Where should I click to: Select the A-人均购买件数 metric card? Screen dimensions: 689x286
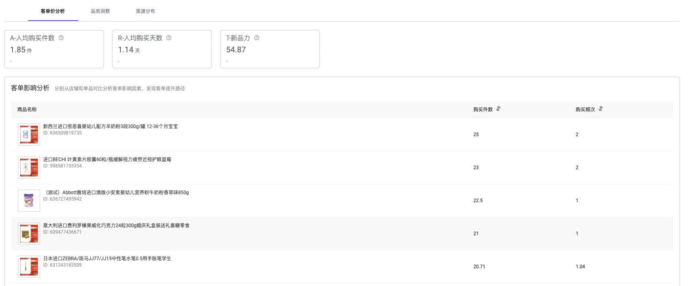point(54,49)
